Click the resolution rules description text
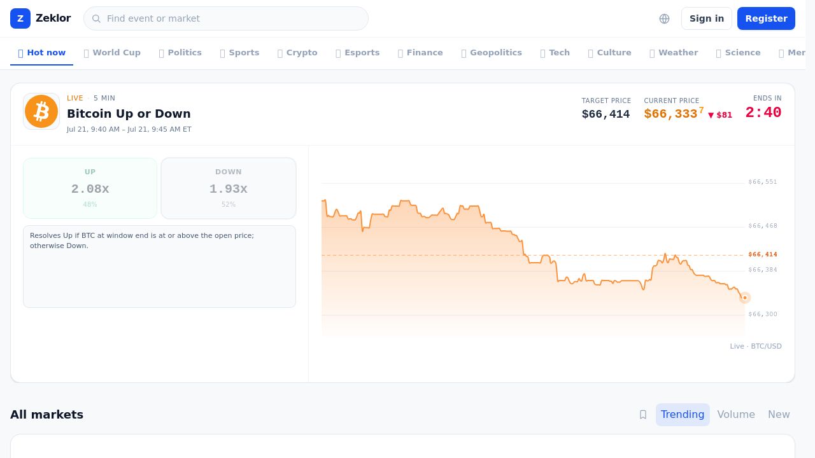Screen dimensions: 815x458 click(x=142, y=240)
